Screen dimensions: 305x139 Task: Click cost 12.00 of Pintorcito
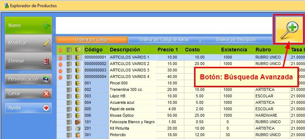click(x=202, y=135)
